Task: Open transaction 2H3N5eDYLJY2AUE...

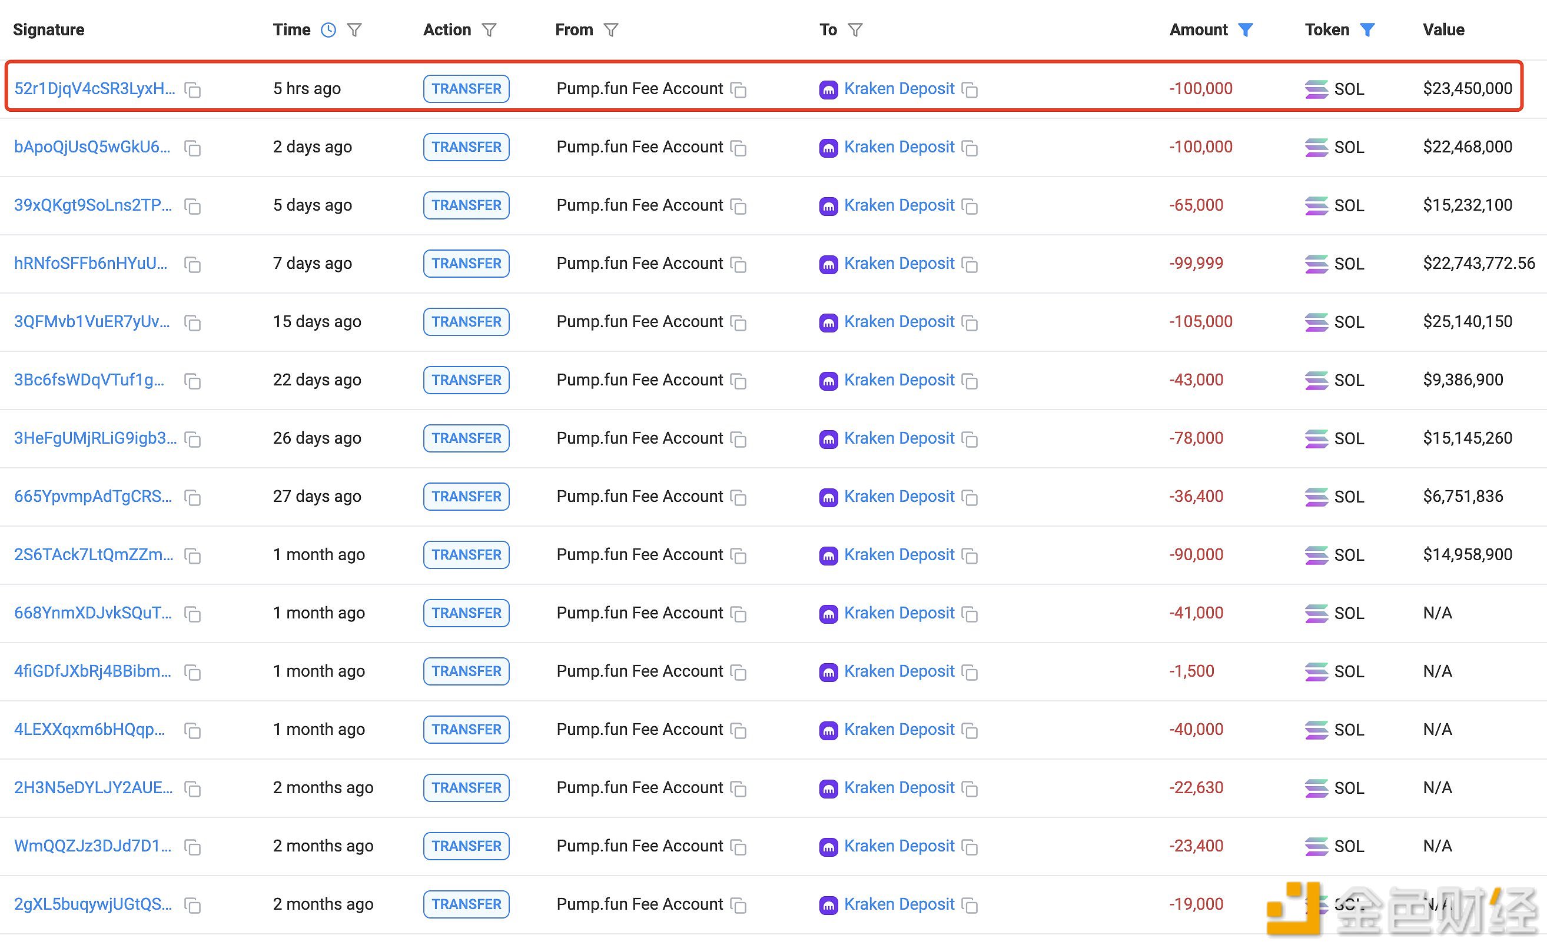Action: pyautogui.click(x=94, y=787)
